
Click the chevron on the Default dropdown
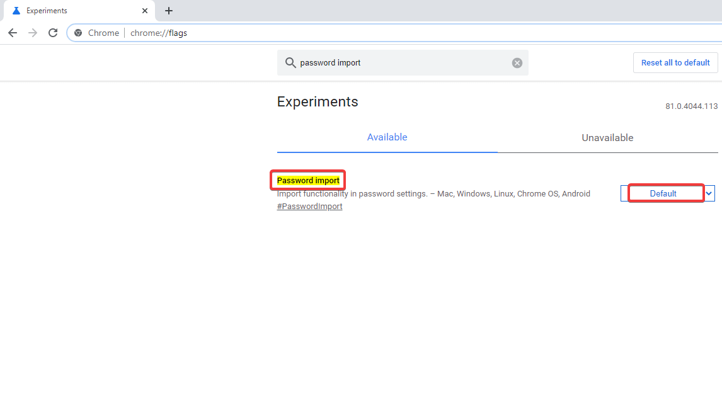point(709,193)
